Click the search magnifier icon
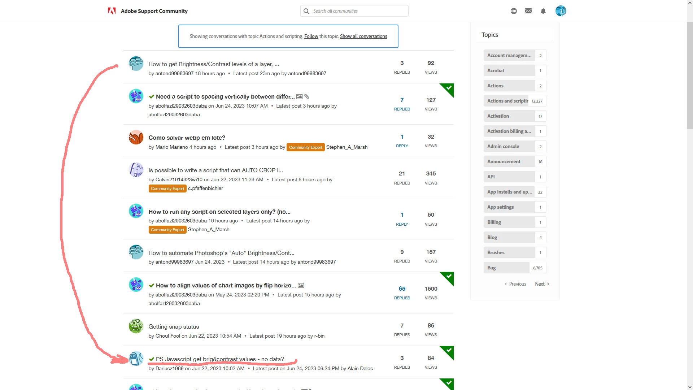The width and height of the screenshot is (693, 390). point(306,11)
